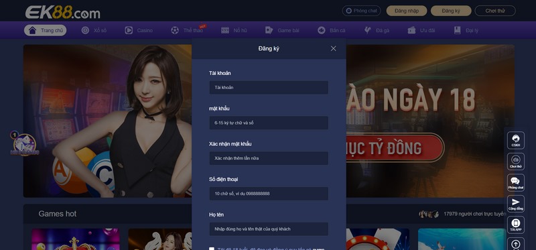Image resolution: width=536 pixels, height=250 pixels.
Task: Open the Casino menu
Action: click(139, 30)
